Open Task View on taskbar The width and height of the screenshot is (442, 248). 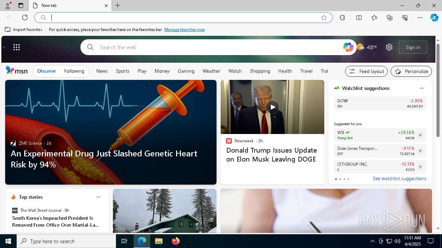[x=124, y=241]
